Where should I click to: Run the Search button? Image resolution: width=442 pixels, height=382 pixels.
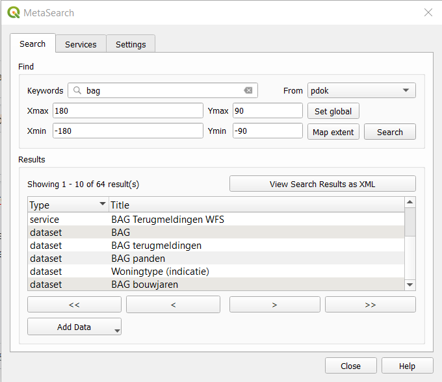(390, 132)
